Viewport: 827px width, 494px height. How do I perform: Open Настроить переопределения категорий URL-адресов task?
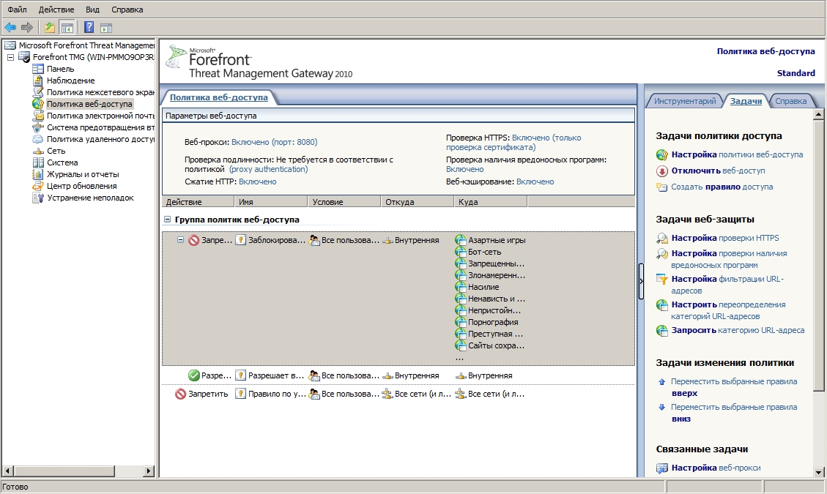(x=728, y=310)
